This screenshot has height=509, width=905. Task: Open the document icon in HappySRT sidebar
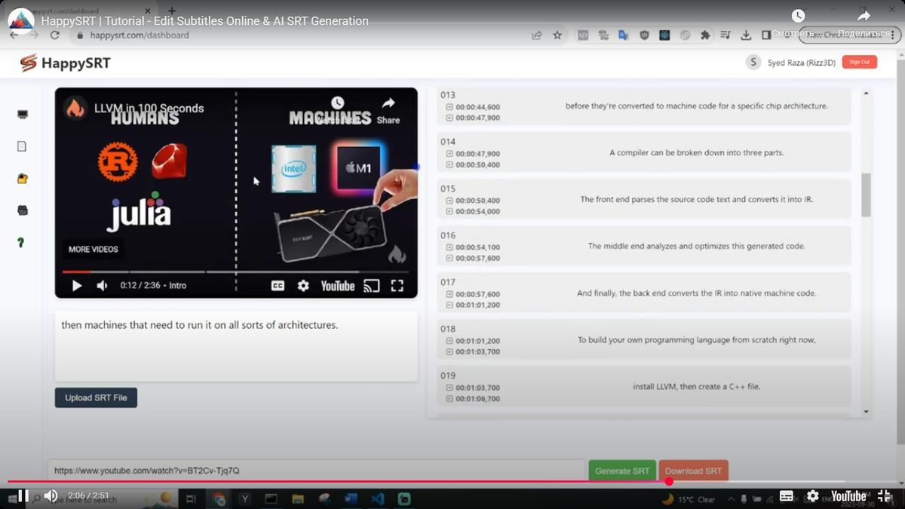coord(22,146)
